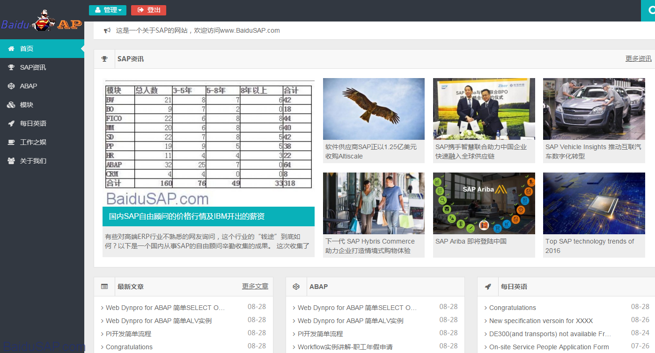The height and width of the screenshot is (353, 655).
Task: Click the trophy icon beside sidebar SAP资讯
Action: pos(11,67)
